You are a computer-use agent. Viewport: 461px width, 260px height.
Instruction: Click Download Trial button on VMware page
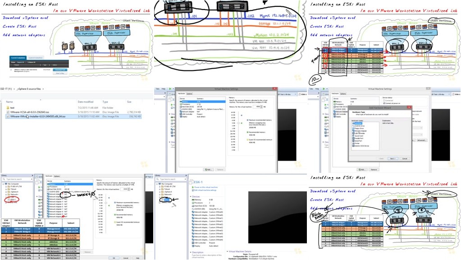59,70
